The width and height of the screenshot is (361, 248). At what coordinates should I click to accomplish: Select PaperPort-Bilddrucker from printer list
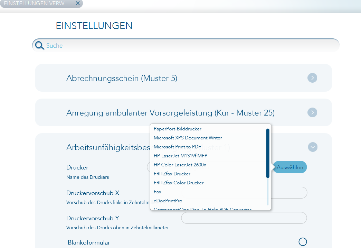178,129
